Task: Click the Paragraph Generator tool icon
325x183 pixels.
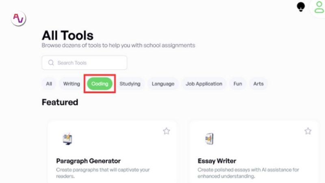Action: pyautogui.click(x=67, y=139)
